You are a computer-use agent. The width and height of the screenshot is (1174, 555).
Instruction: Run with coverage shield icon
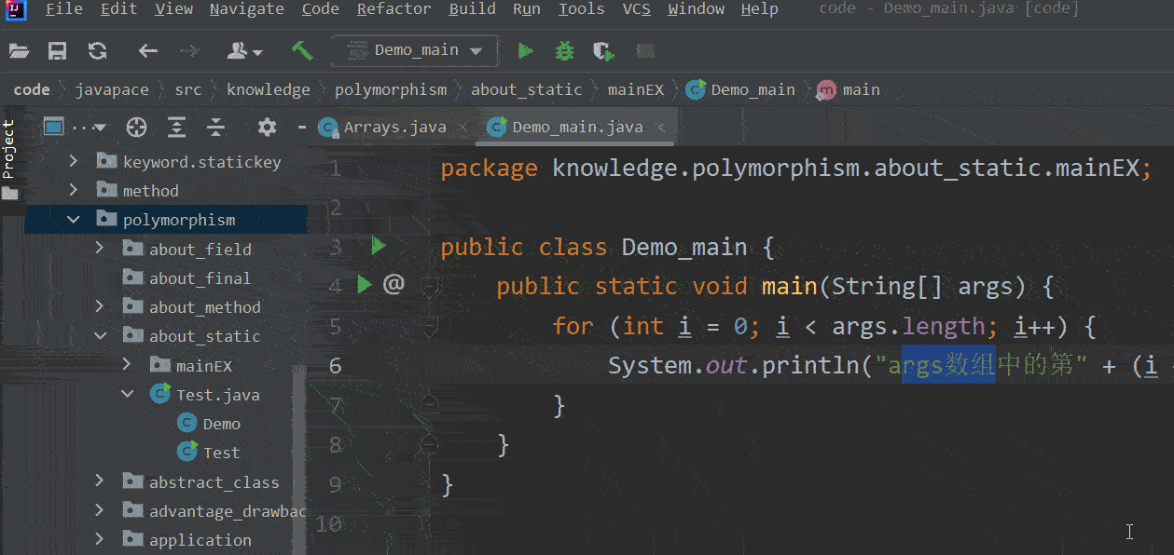pyautogui.click(x=604, y=51)
